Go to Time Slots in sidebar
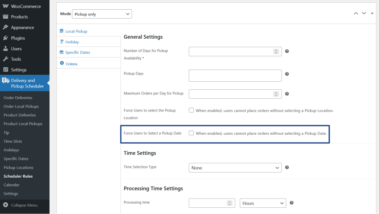 (x=13, y=141)
